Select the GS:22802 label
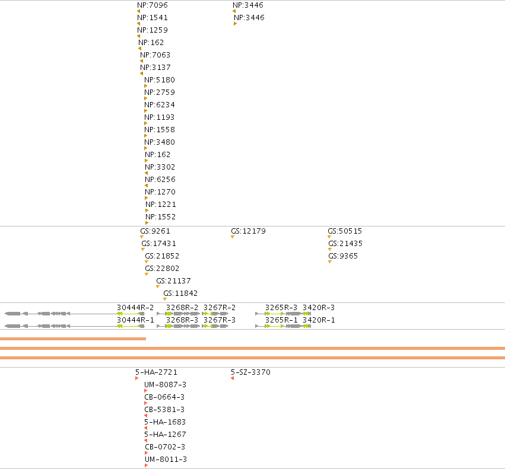This screenshot has height=469, width=505. pyautogui.click(x=162, y=269)
